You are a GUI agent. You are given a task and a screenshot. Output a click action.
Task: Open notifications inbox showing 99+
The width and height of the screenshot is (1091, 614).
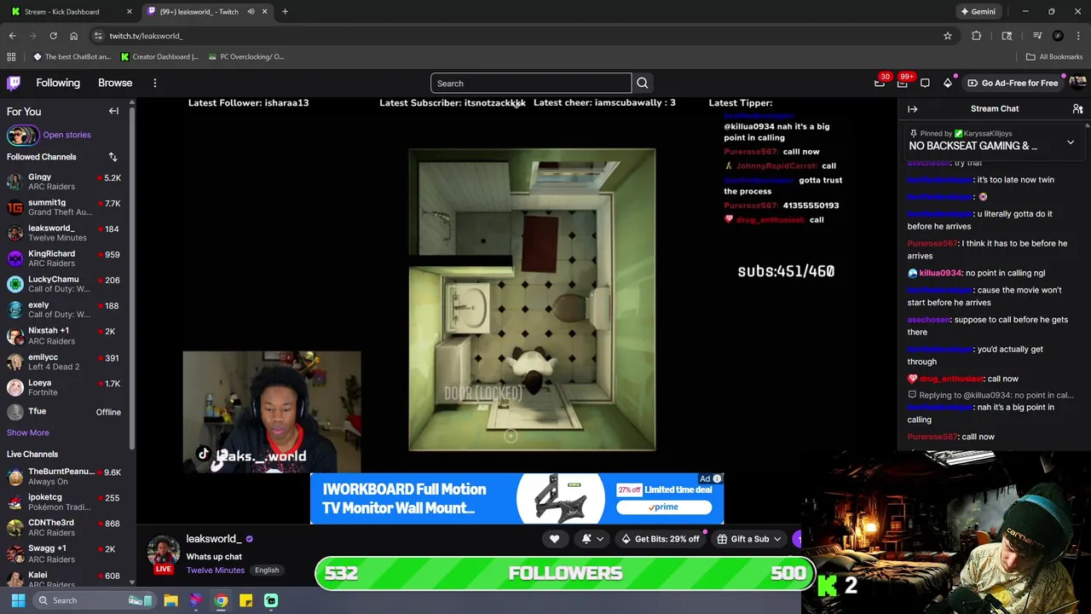[x=903, y=83]
